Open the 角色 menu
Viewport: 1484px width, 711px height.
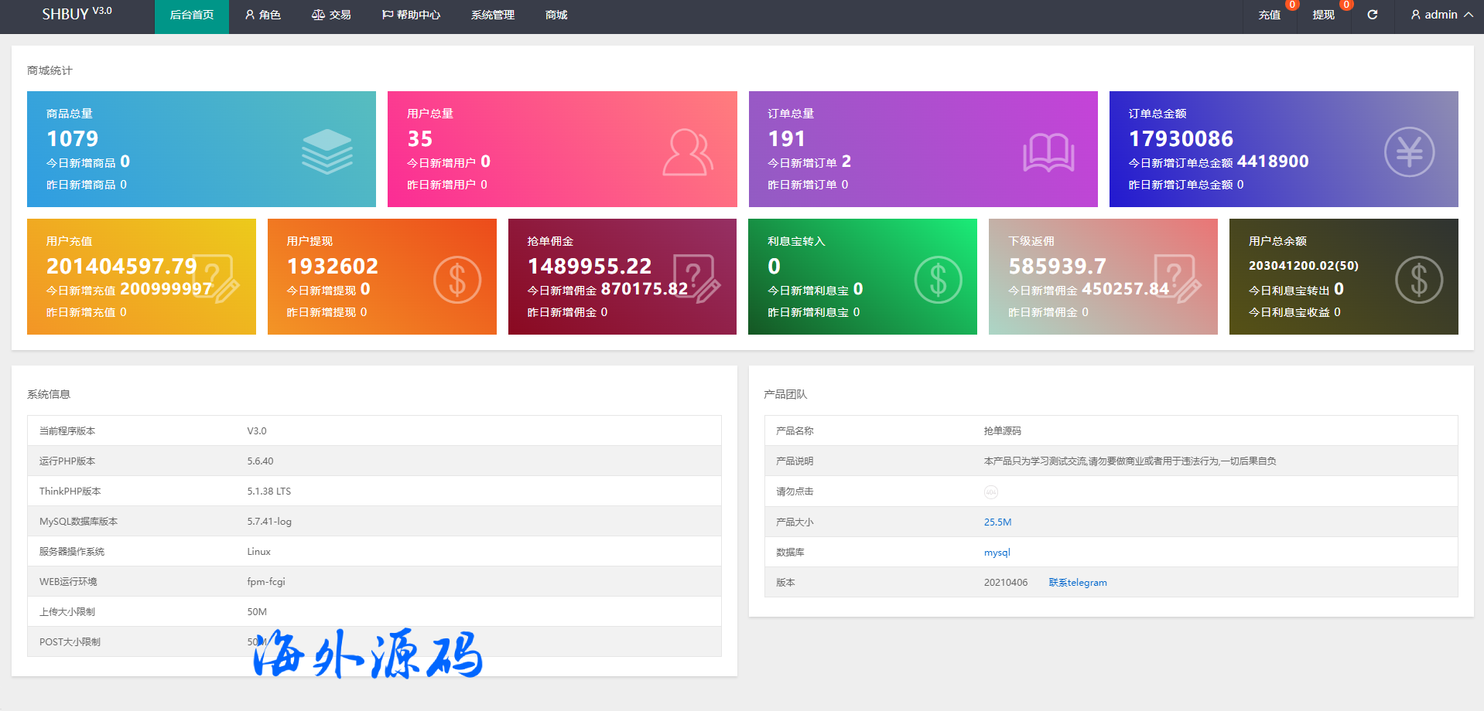click(x=263, y=15)
